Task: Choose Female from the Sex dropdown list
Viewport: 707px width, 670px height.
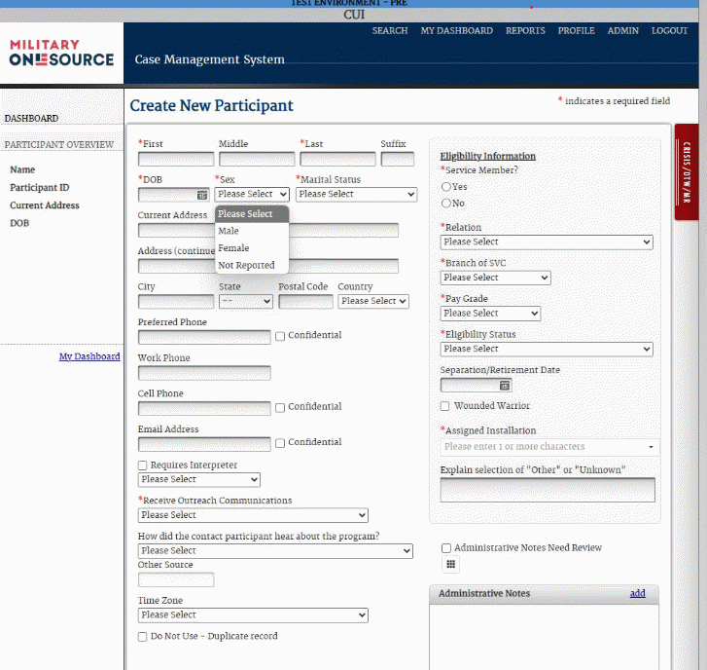Action: (x=233, y=248)
